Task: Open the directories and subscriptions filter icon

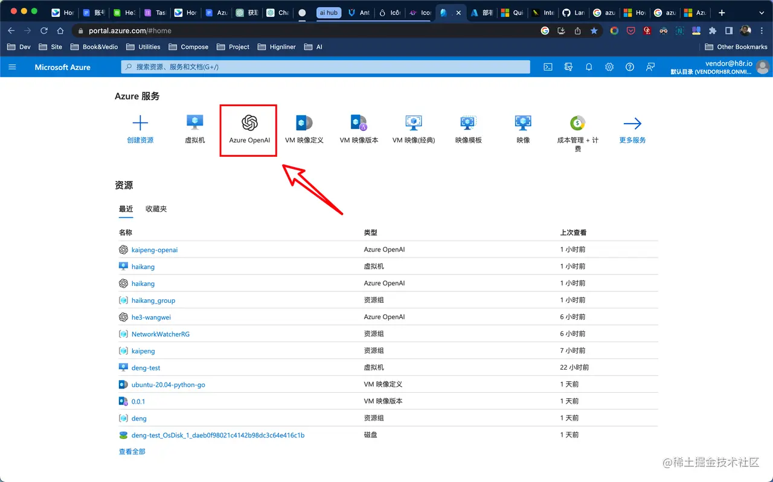Action: 568,67
